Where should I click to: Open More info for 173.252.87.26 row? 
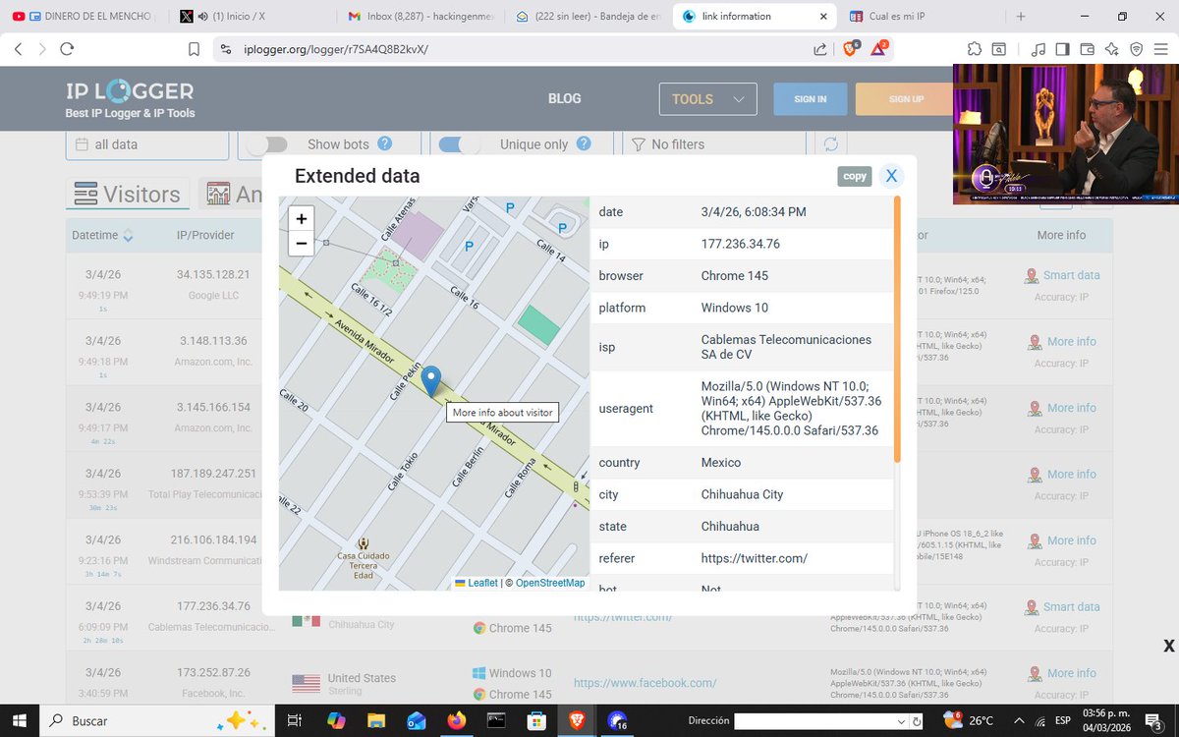pyautogui.click(x=1061, y=673)
